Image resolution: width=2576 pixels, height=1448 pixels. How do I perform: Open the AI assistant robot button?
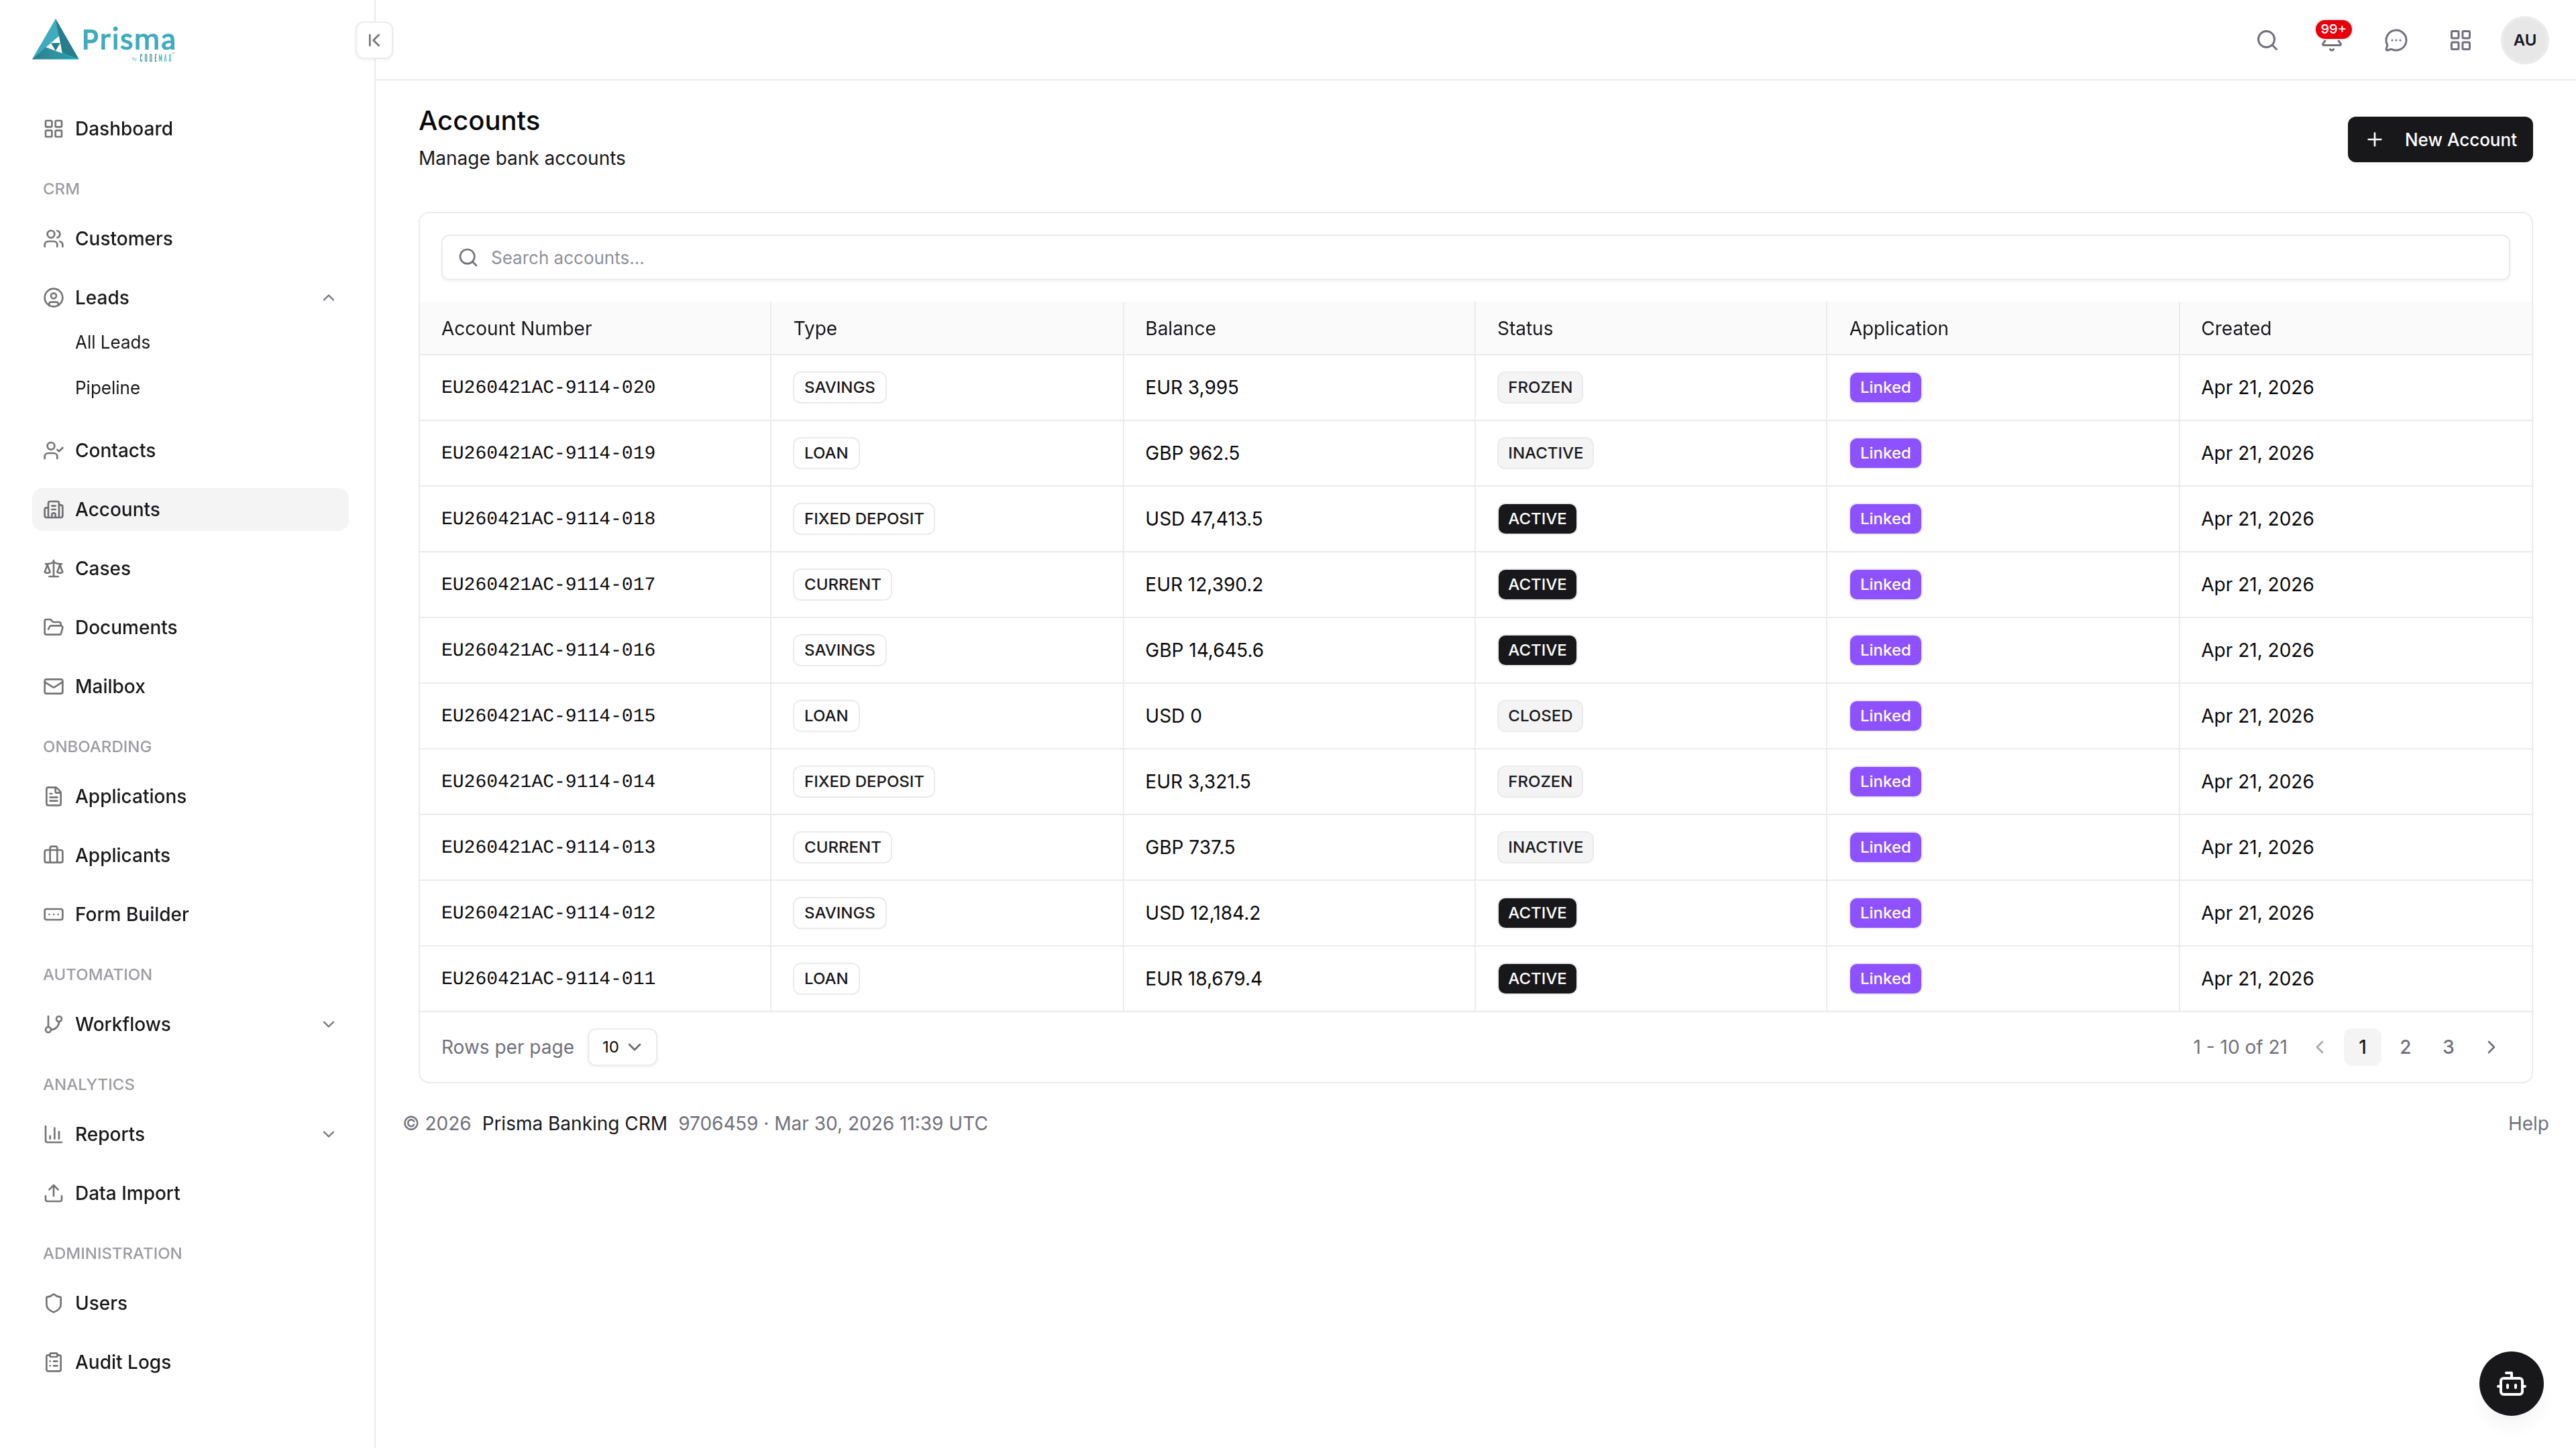click(x=2511, y=1384)
